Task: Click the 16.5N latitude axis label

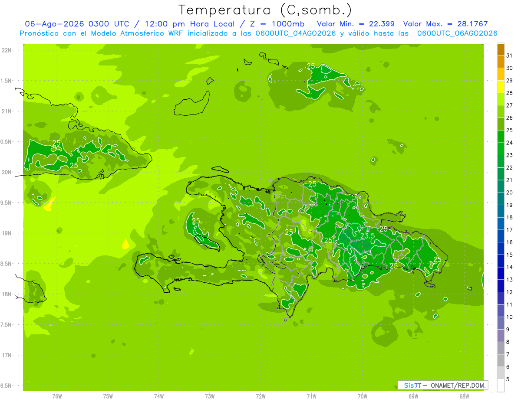Action: pyautogui.click(x=6, y=386)
